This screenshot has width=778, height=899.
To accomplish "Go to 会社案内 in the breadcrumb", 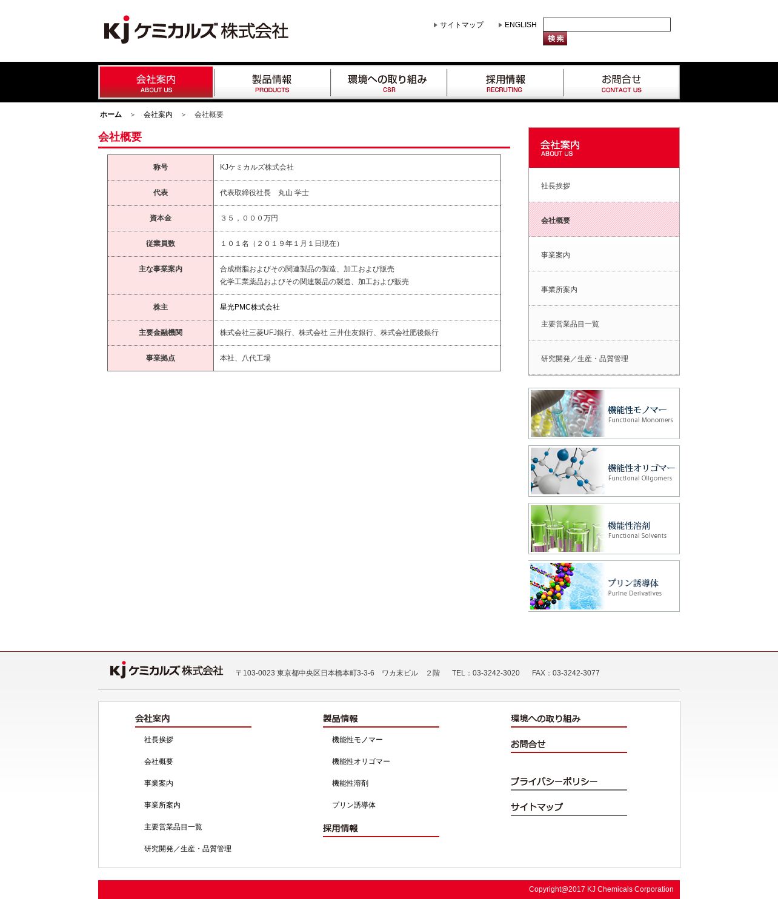I will [x=158, y=114].
